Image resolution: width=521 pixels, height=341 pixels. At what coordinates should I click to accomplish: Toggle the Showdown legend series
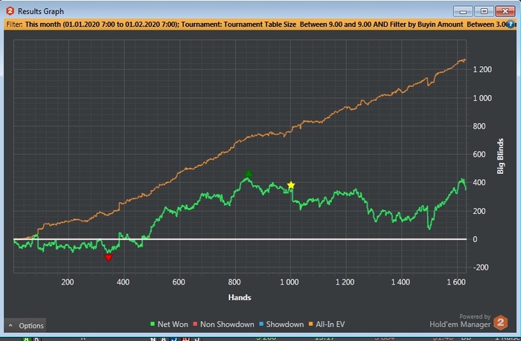tap(281, 324)
